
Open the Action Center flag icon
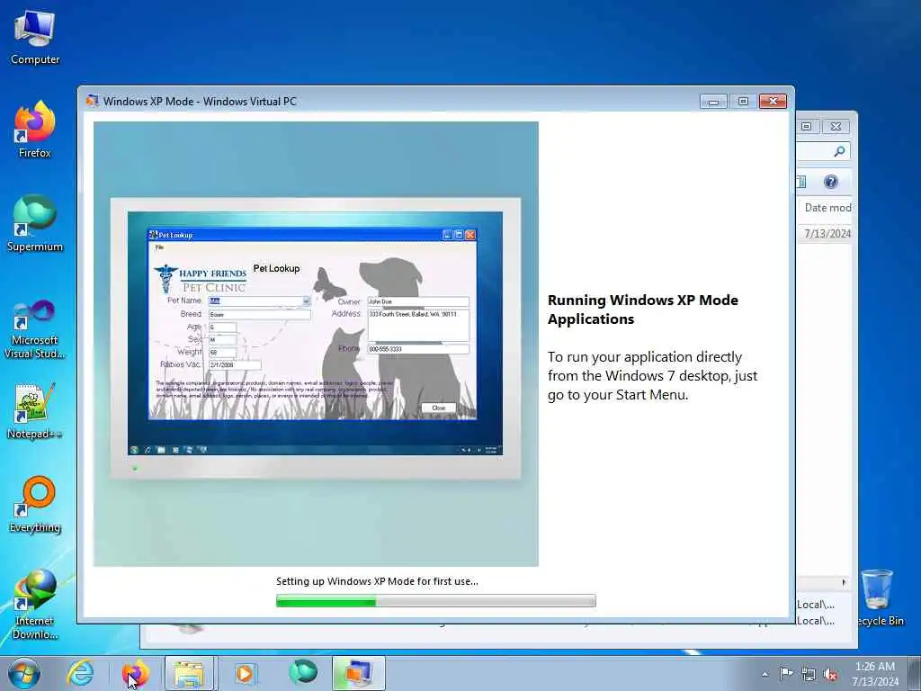click(x=786, y=674)
